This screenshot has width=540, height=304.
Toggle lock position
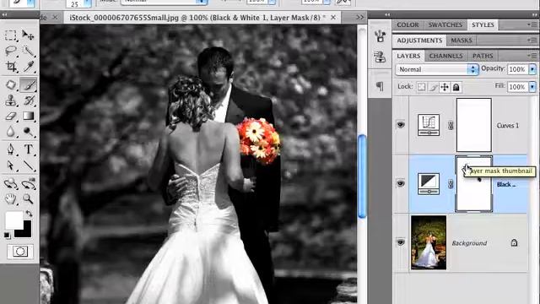coord(445,87)
